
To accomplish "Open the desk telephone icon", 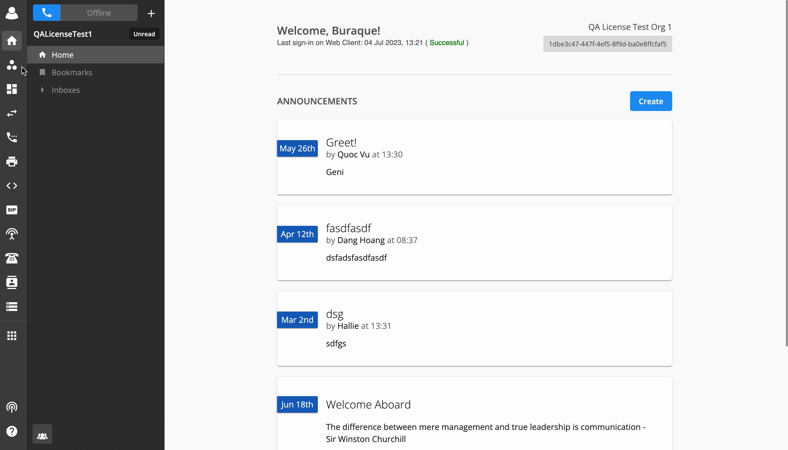I will pos(12,258).
